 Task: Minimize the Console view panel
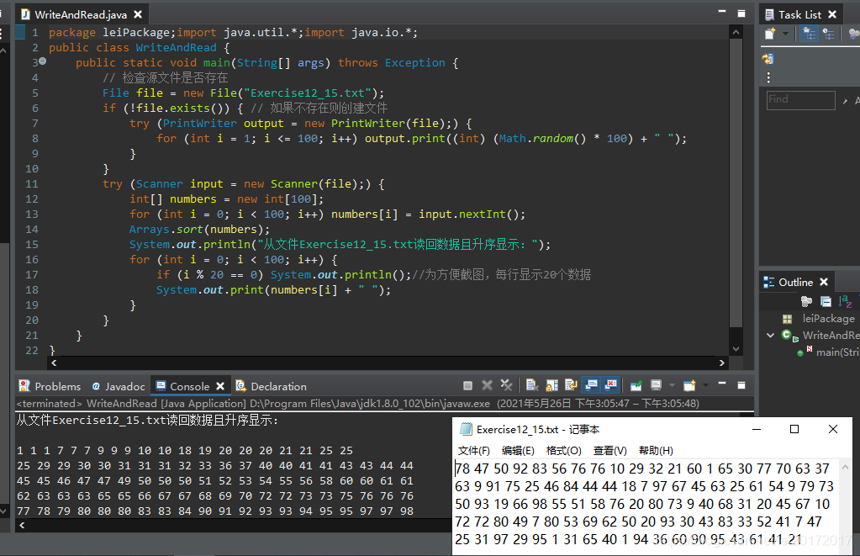(x=722, y=384)
